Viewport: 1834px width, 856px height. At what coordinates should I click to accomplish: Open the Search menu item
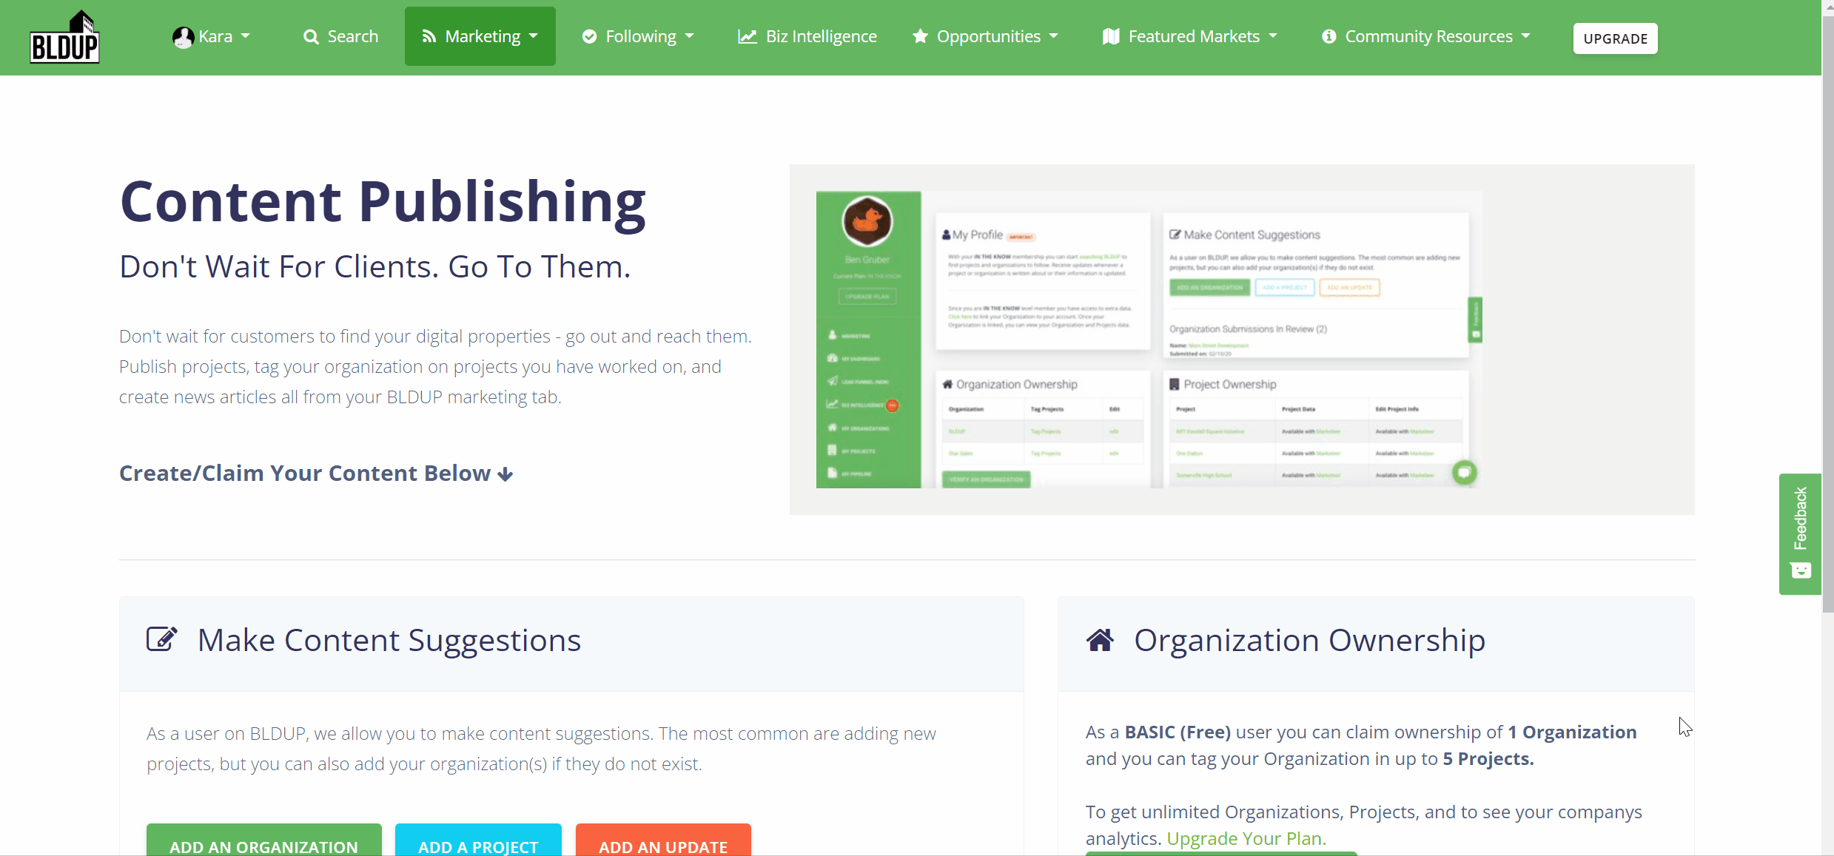pyautogui.click(x=340, y=36)
